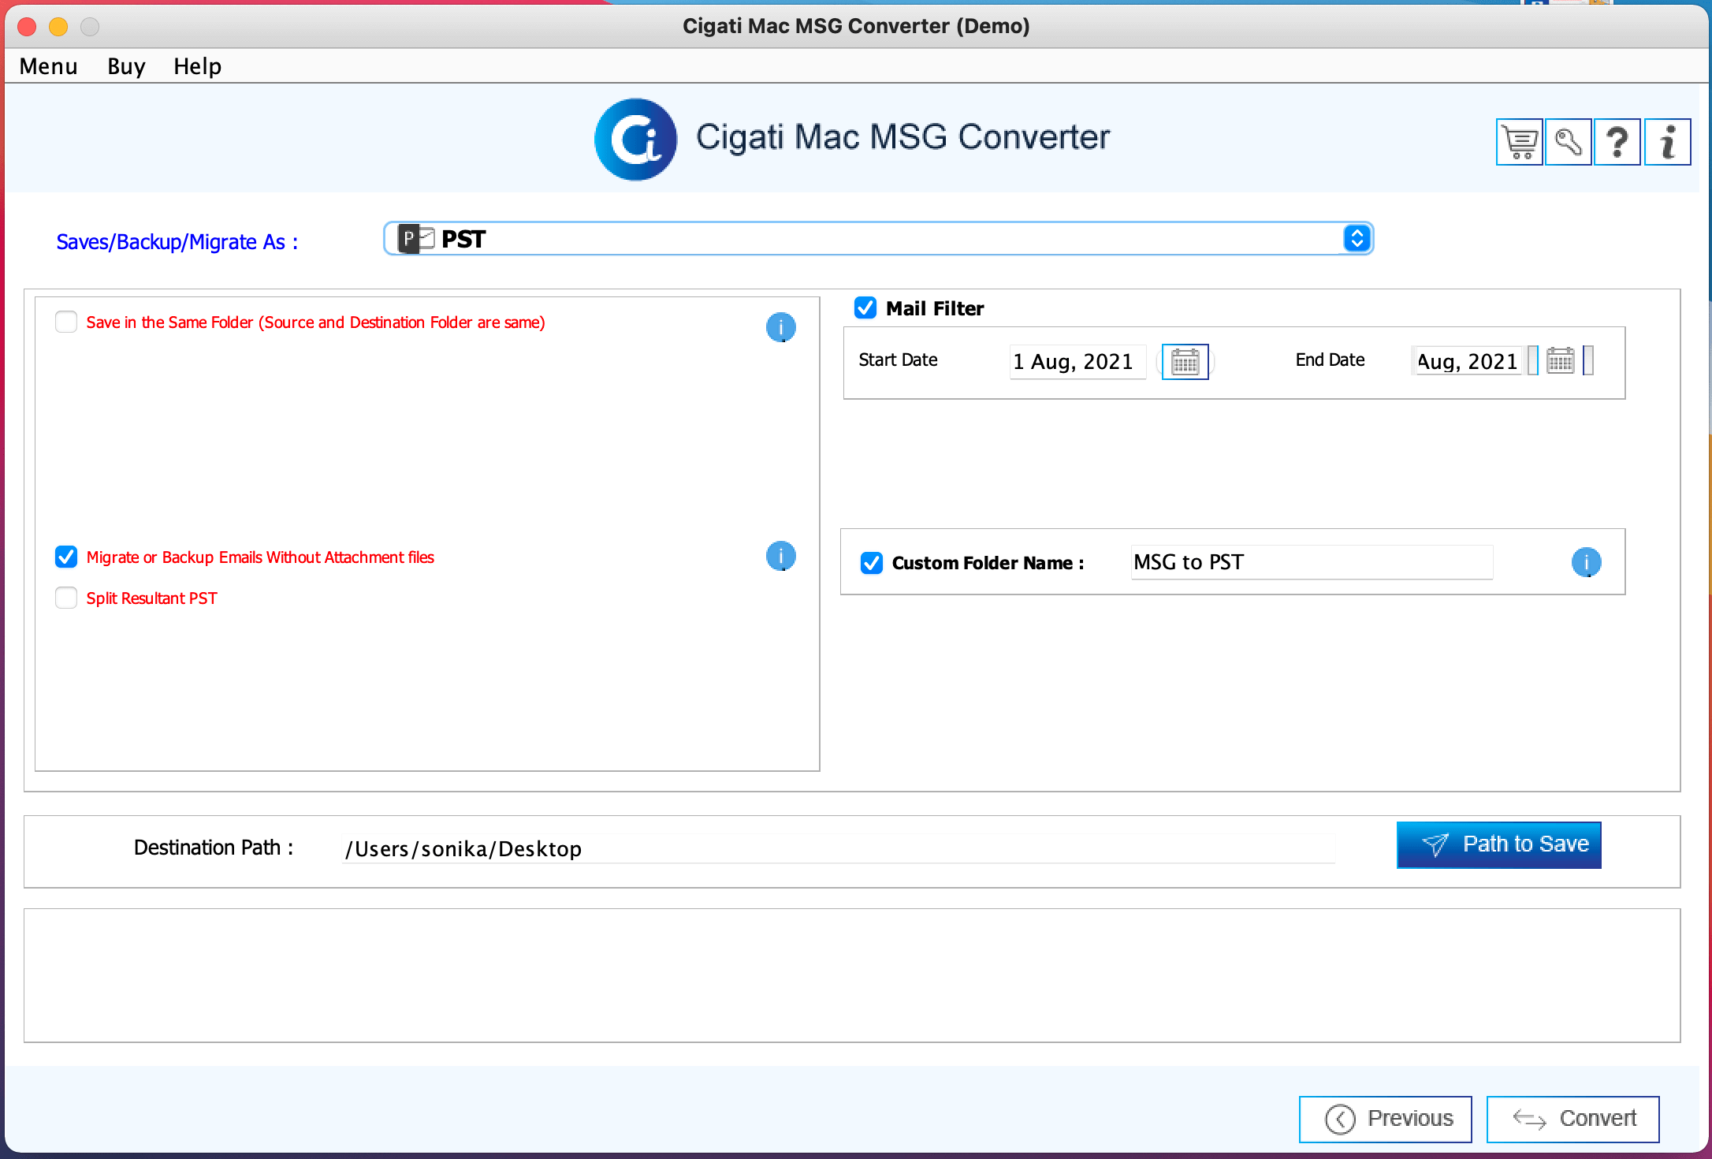Open the Menu menu

pos(48,66)
